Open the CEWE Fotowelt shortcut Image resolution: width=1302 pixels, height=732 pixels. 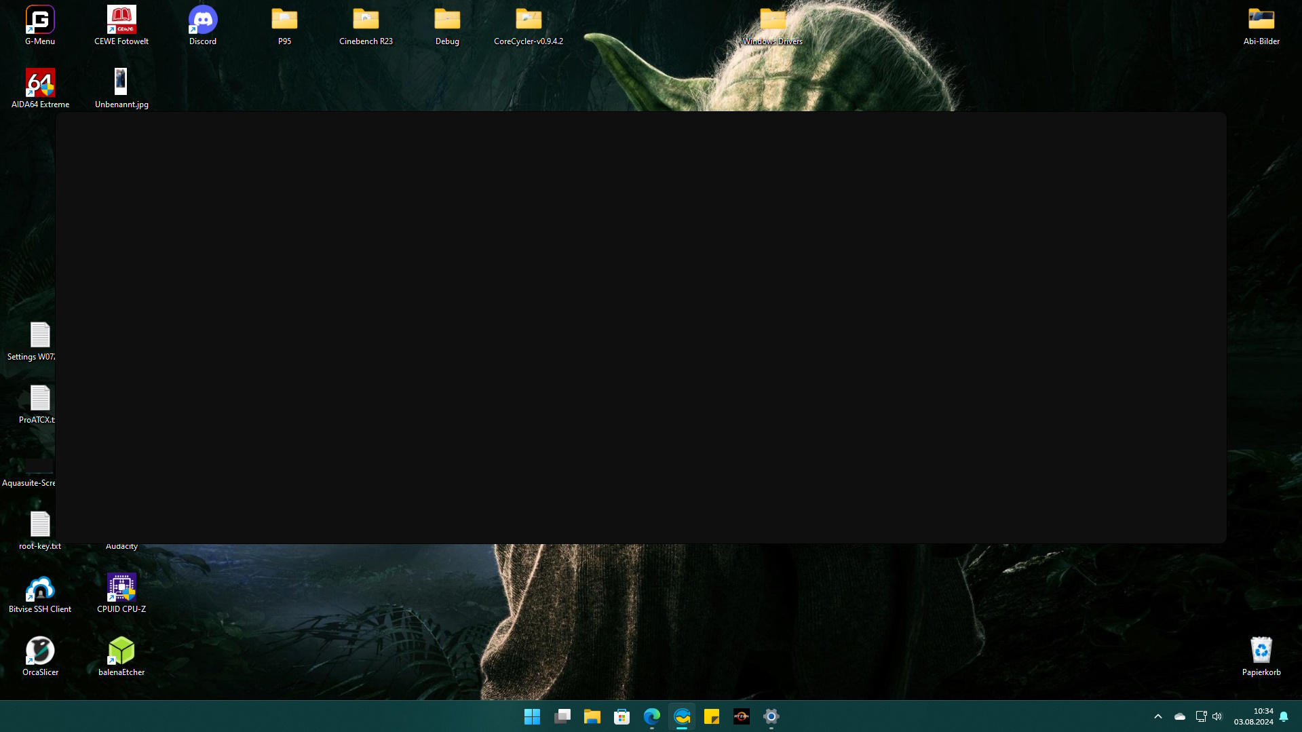(121, 20)
